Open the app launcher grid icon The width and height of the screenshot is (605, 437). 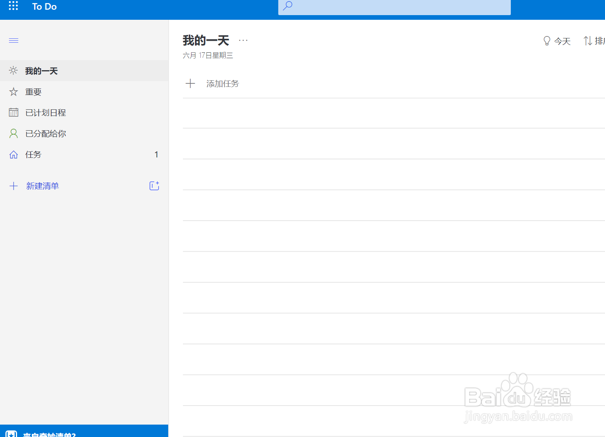[13, 5]
